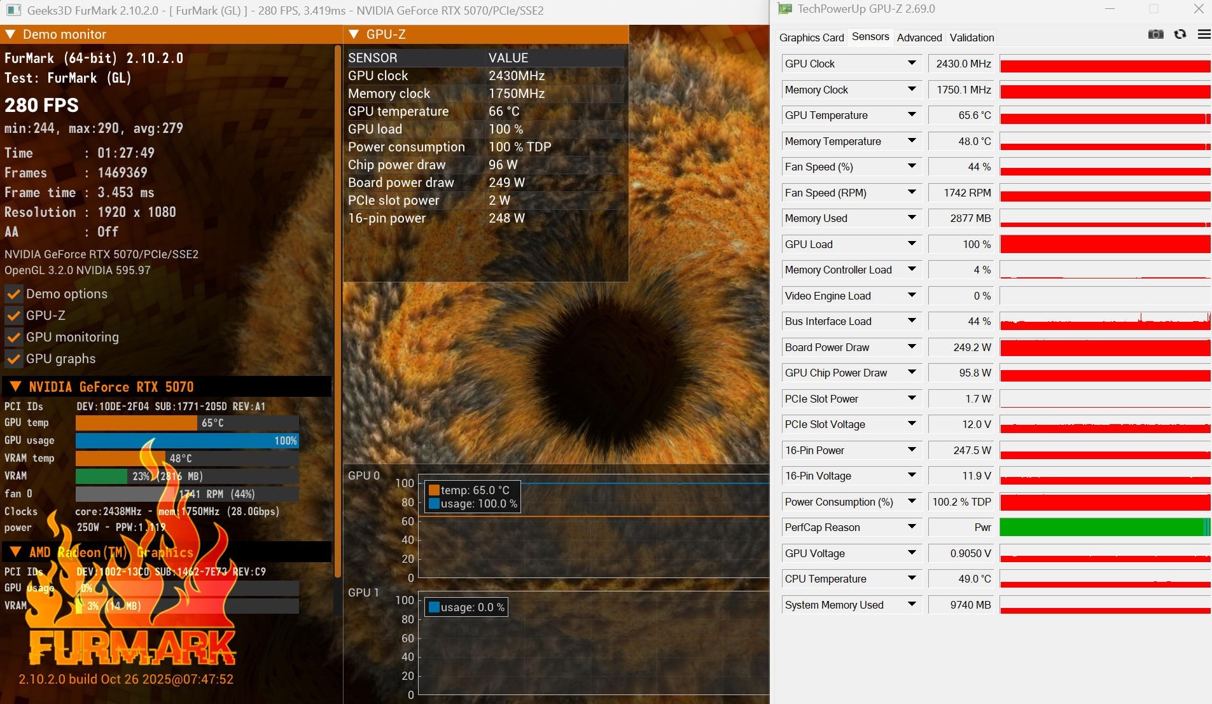1212x704 pixels.
Task: Click the VALUE column header in overlay
Action: pyautogui.click(x=508, y=58)
